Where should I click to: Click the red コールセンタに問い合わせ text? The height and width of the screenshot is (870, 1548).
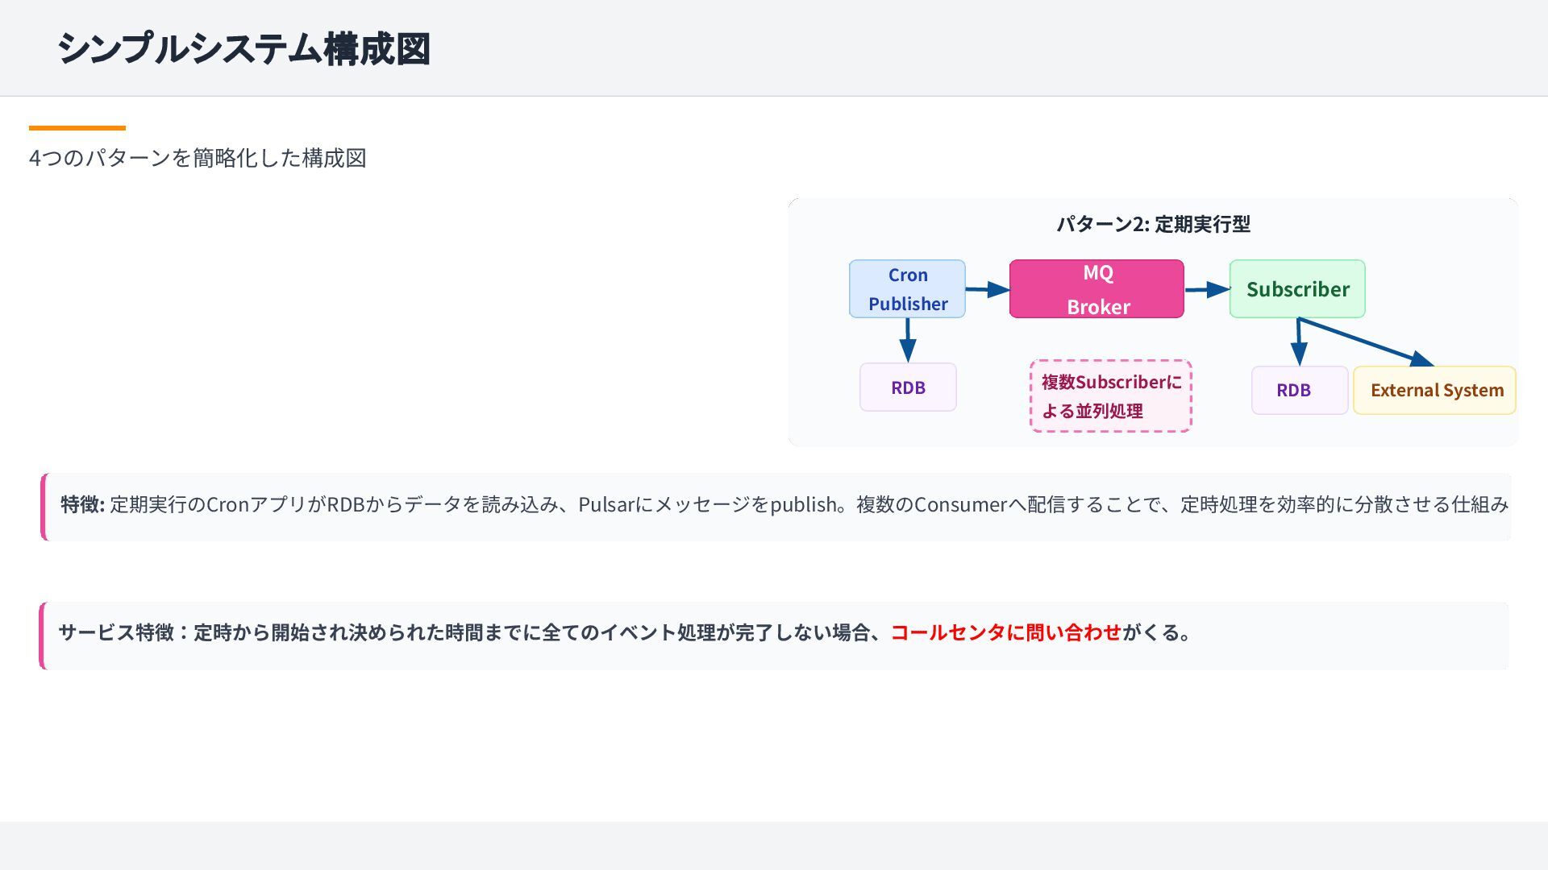pos(1005,632)
